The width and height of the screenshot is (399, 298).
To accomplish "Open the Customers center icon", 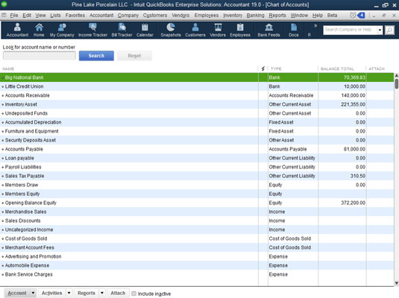I will pos(195,30).
